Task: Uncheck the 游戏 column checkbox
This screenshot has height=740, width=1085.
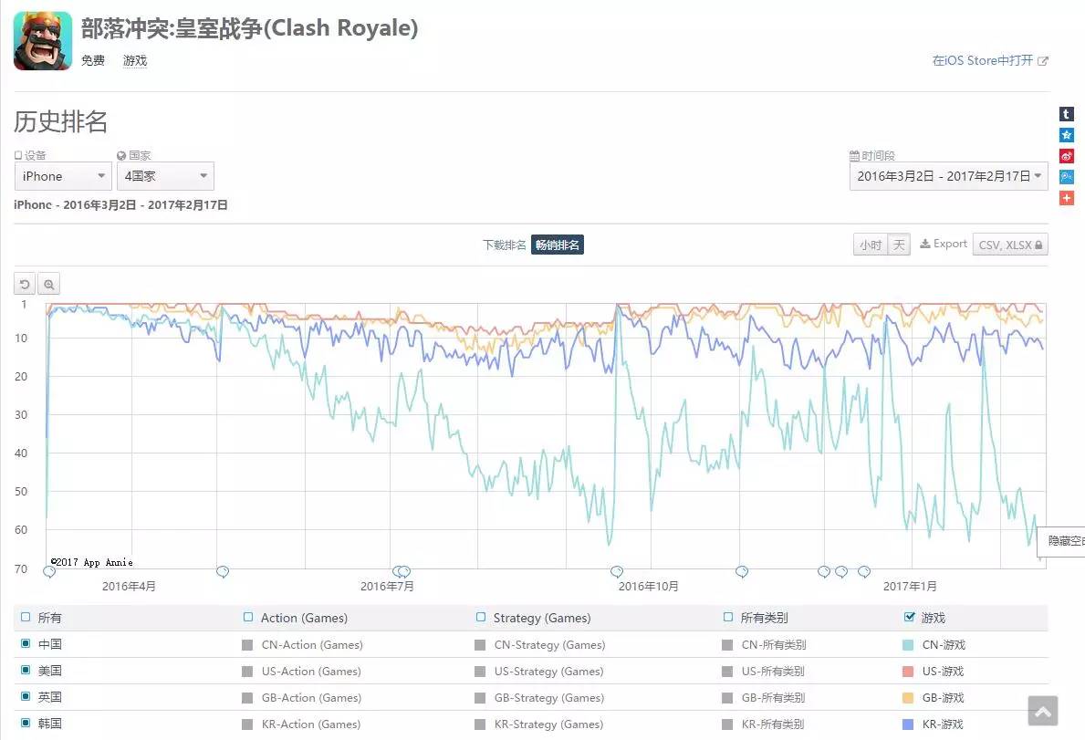Action: 909,617
